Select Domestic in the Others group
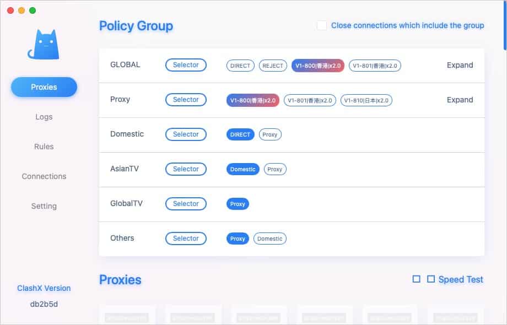This screenshot has width=507, height=325. [x=269, y=239]
